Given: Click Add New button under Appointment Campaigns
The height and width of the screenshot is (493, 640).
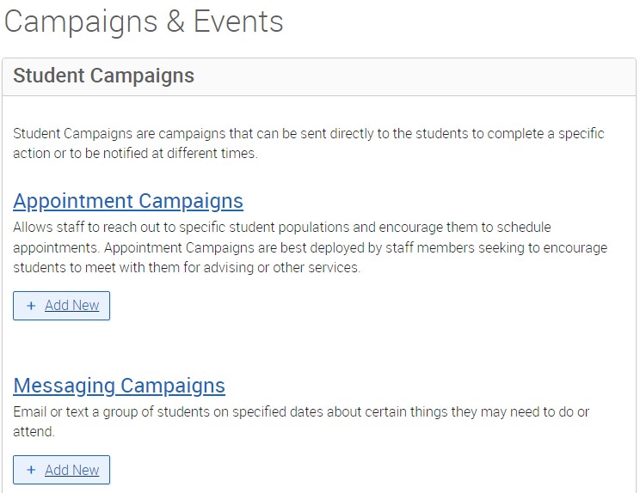Looking at the screenshot, I should pos(61,306).
